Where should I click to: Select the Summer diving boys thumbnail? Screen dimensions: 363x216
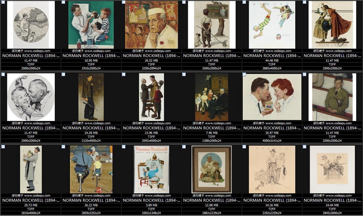[272, 25]
